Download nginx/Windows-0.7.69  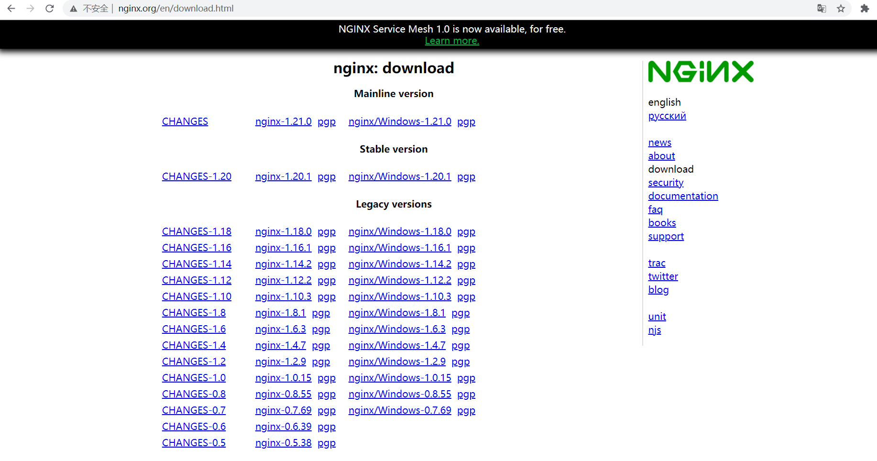coord(400,410)
